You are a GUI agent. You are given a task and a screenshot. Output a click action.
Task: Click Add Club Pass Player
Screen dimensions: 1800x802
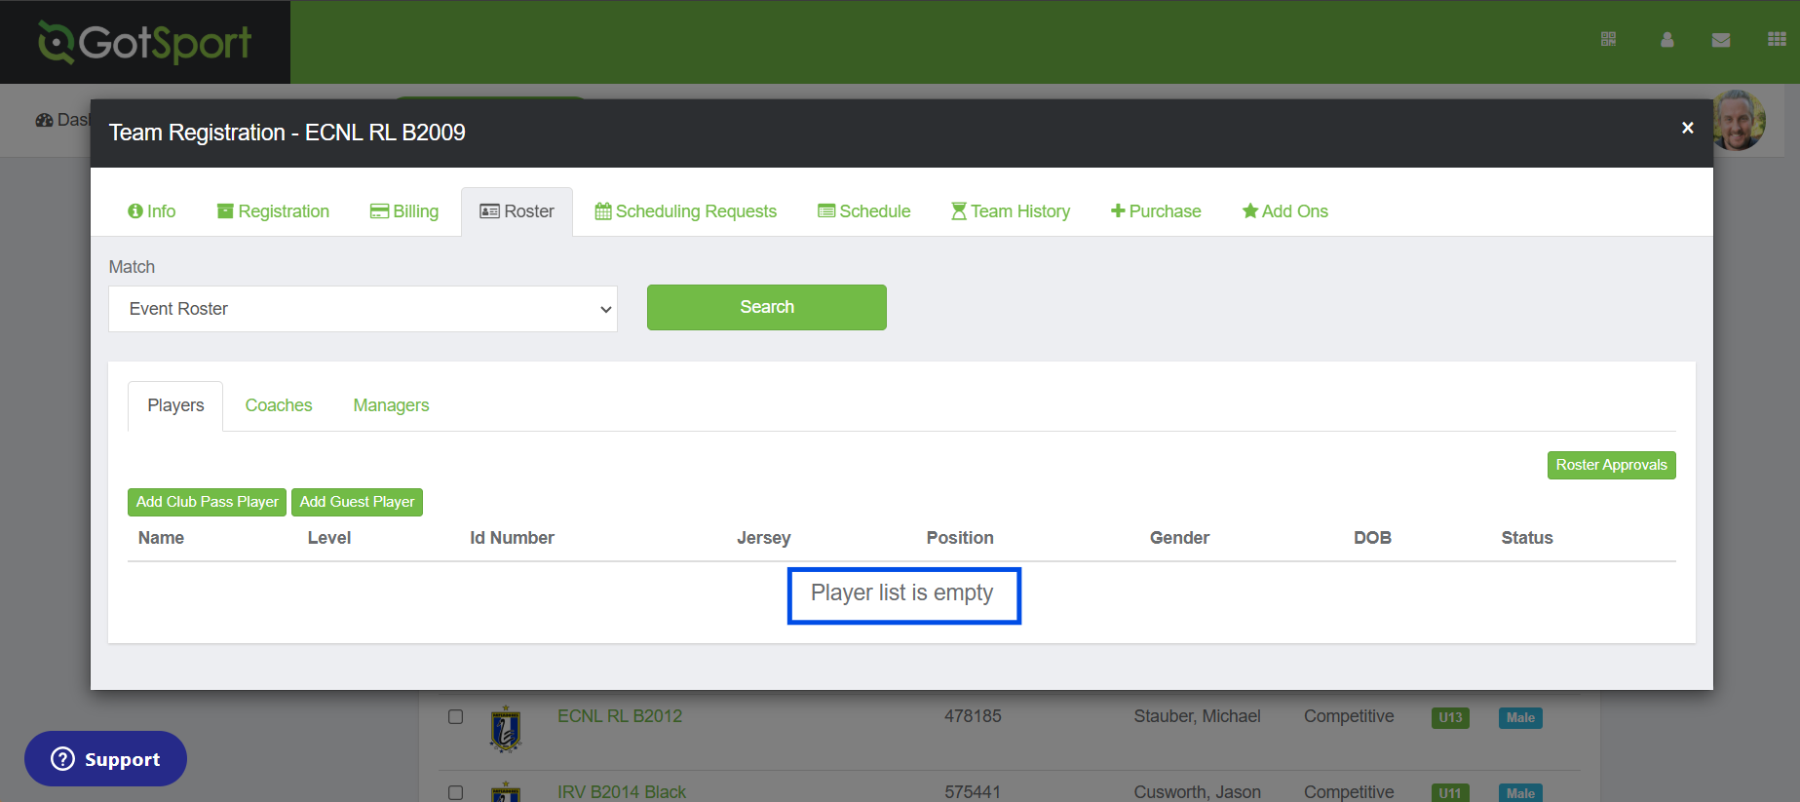208,502
